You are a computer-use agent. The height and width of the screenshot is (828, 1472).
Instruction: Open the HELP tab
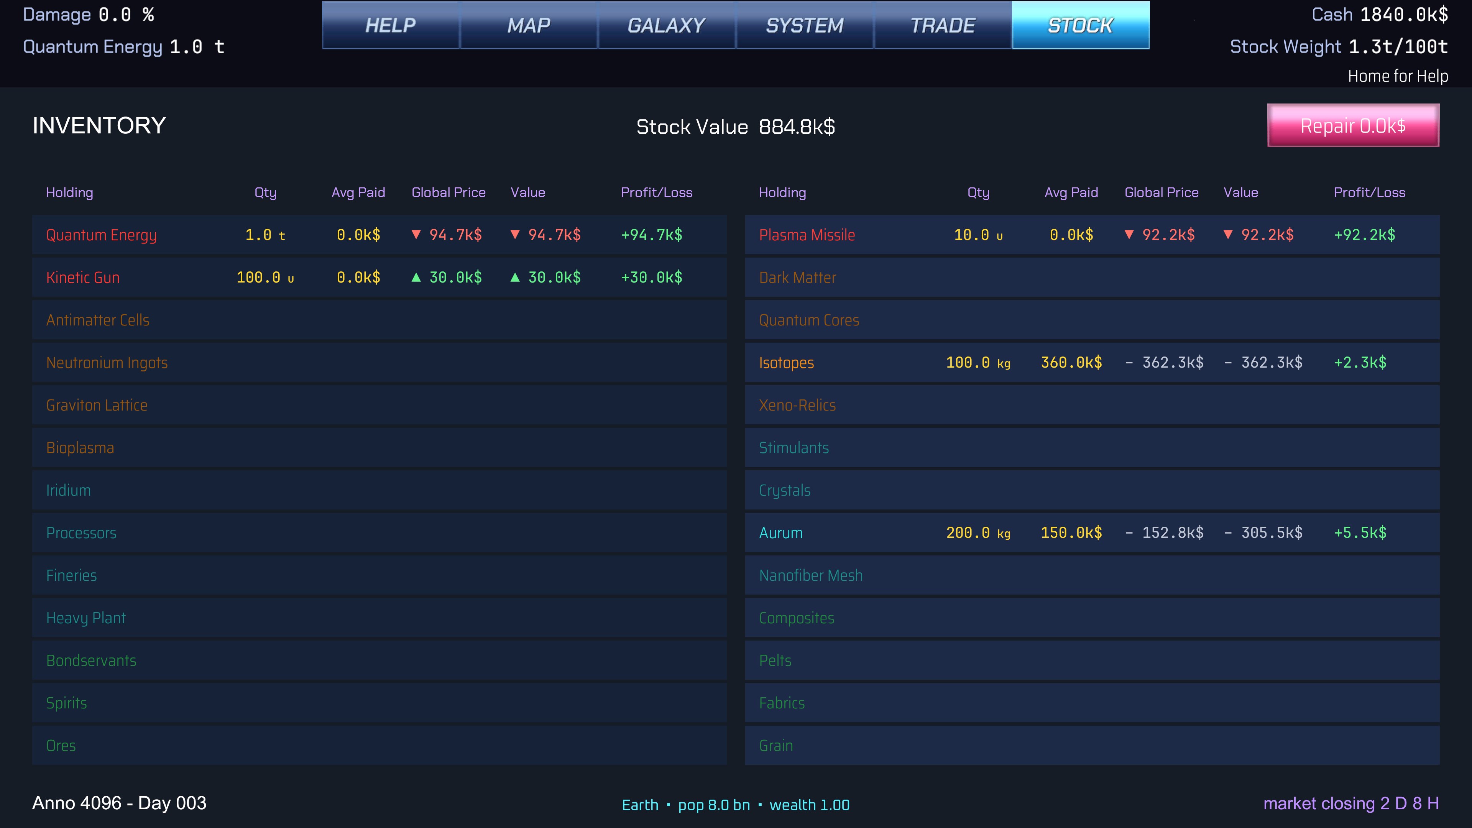point(391,25)
